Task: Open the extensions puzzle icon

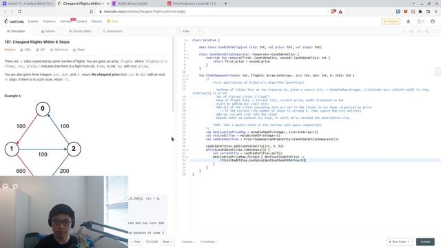Action: 420,12
